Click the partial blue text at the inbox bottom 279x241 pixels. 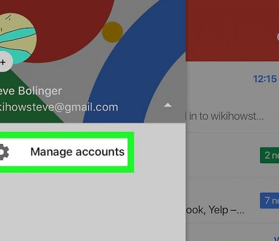[276, 238]
